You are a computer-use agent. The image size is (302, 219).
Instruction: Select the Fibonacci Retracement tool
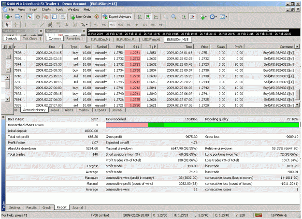tap(58, 25)
